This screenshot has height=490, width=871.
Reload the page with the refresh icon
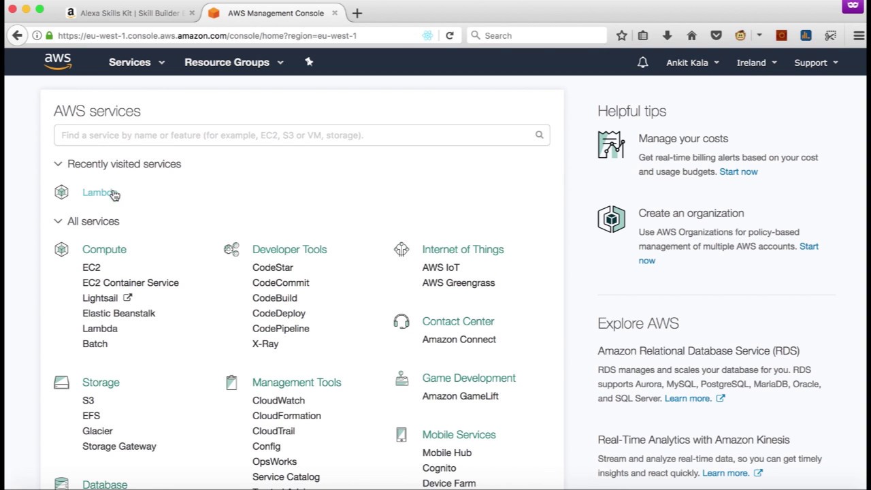(449, 35)
